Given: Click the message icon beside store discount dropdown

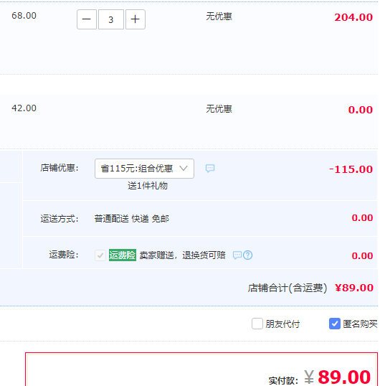Looking at the screenshot, I should click(x=210, y=169).
